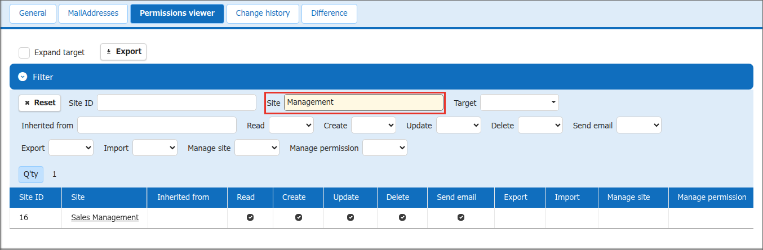Click the Export button

pyautogui.click(x=123, y=52)
